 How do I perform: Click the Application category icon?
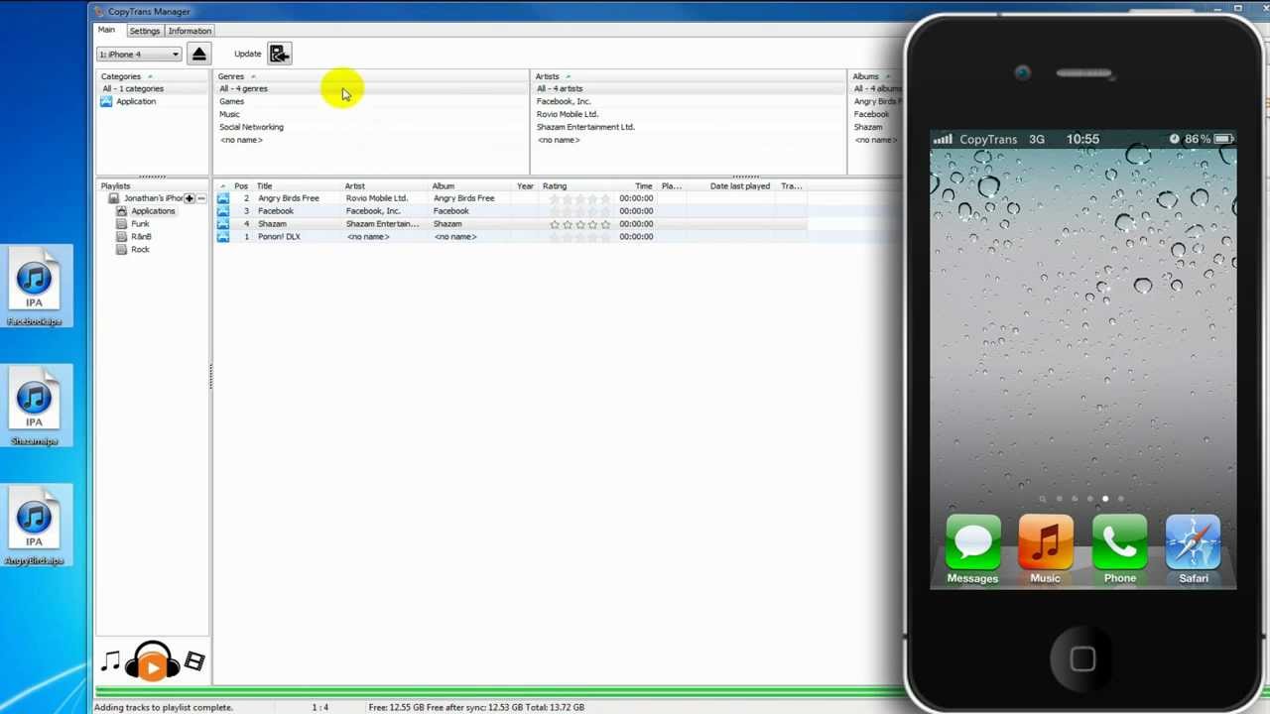click(106, 101)
